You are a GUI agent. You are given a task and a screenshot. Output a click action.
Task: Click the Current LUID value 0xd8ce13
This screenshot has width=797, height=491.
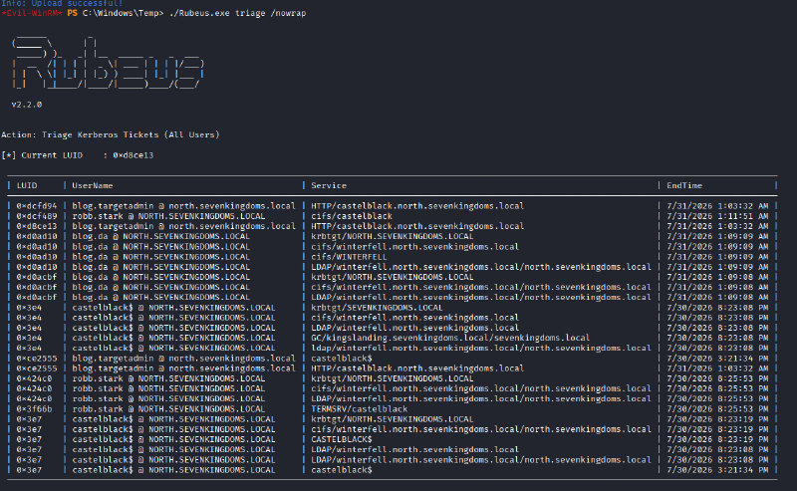[x=133, y=155]
